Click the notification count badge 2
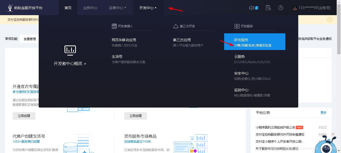341x153 pixels. [257, 8]
